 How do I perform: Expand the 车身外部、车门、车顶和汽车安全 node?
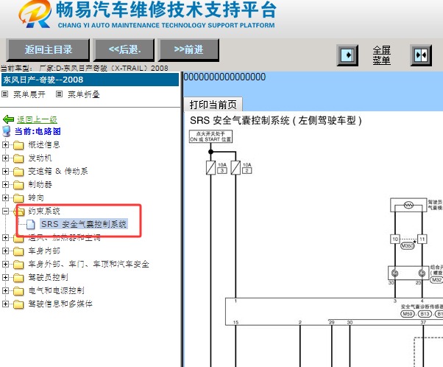click(5, 264)
